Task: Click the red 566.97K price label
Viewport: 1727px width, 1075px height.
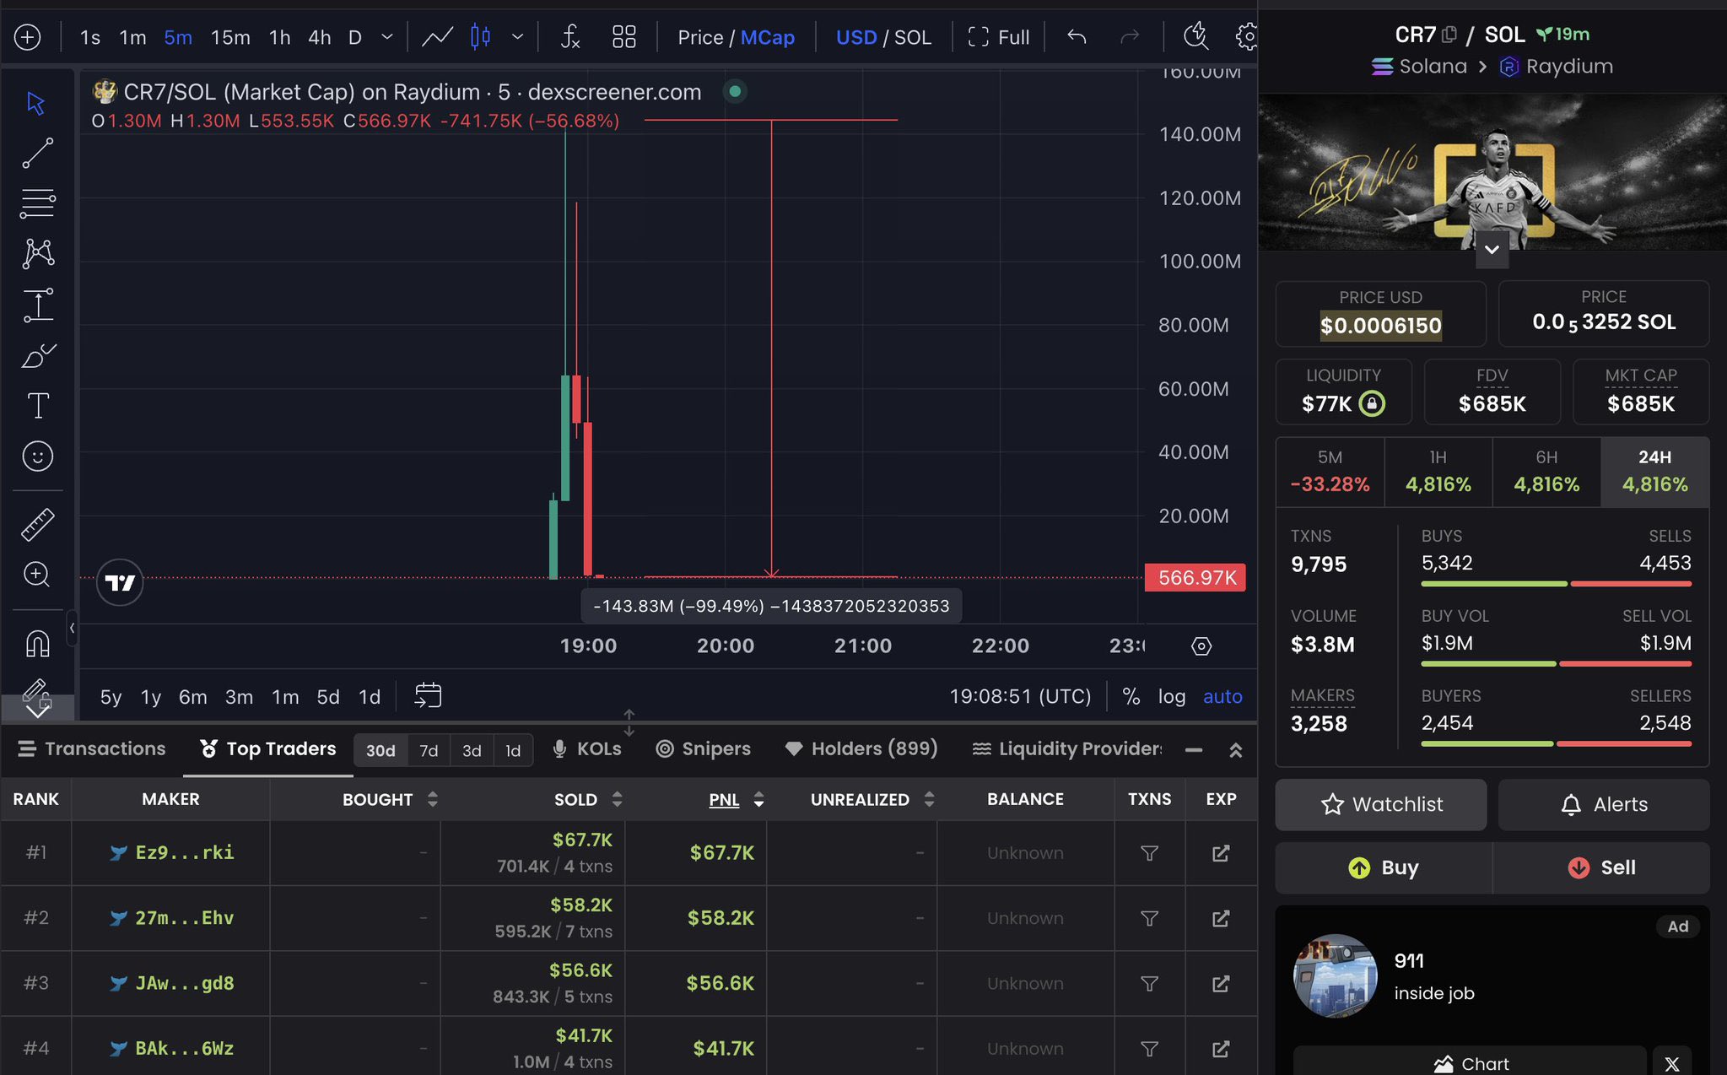Action: click(1195, 578)
